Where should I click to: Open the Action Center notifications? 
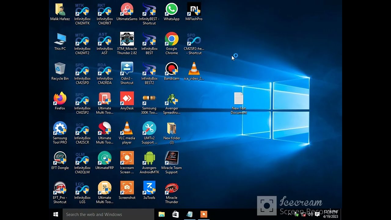[317, 215]
